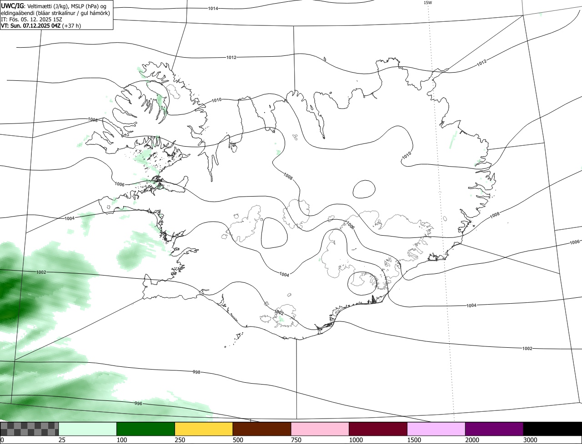
Task: Choose the brown 500–750 legend swatch
Action: (x=262, y=429)
